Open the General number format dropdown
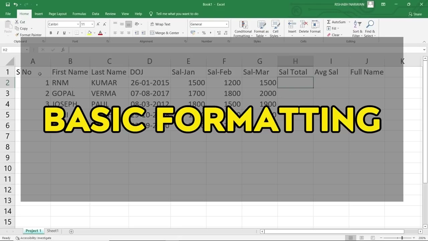 coord(226,24)
